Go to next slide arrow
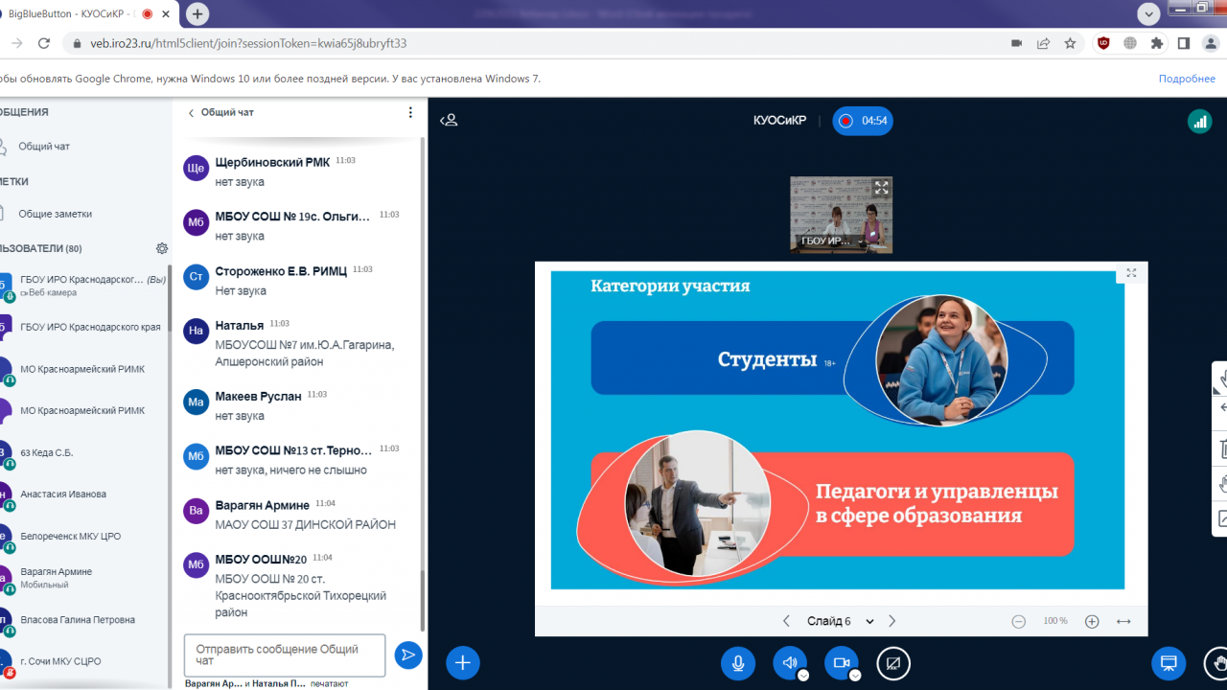Image resolution: width=1227 pixels, height=690 pixels. [892, 621]
